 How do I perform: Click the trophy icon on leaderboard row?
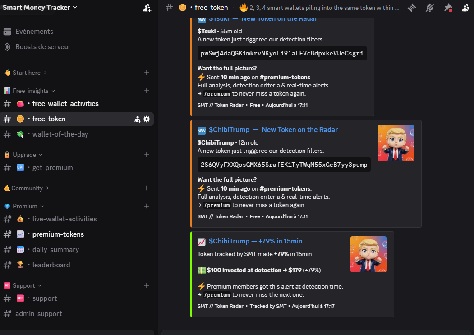point(20,265)
